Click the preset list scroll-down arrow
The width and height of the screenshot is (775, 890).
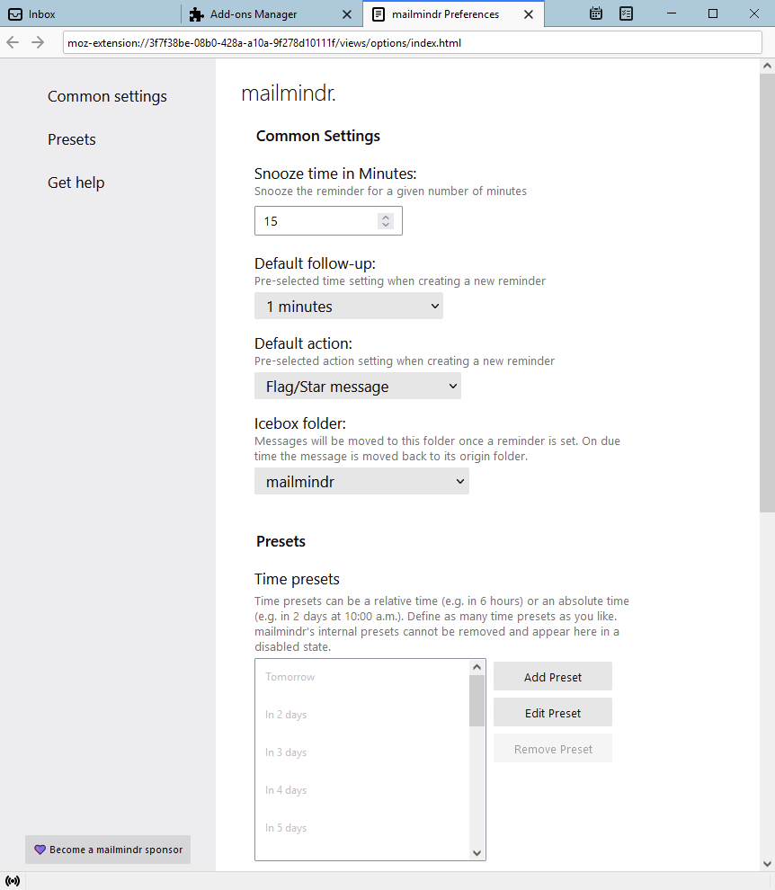(477, 852)
